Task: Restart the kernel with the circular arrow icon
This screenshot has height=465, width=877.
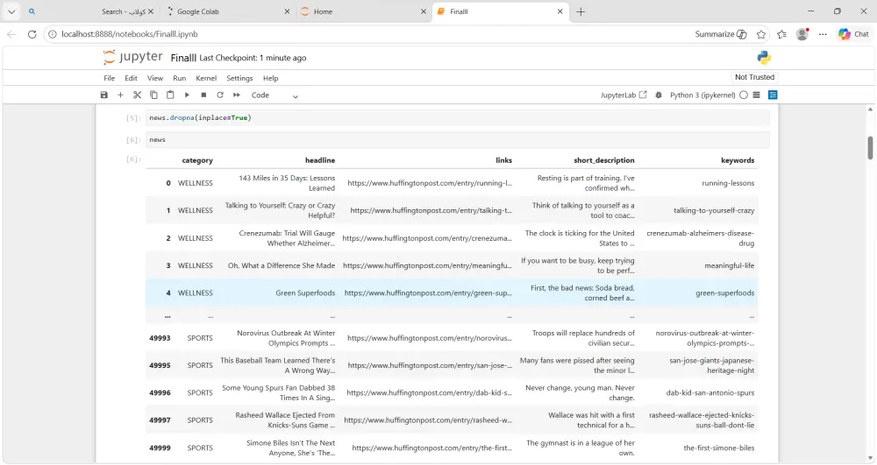Action: click(x=220, y=95)
